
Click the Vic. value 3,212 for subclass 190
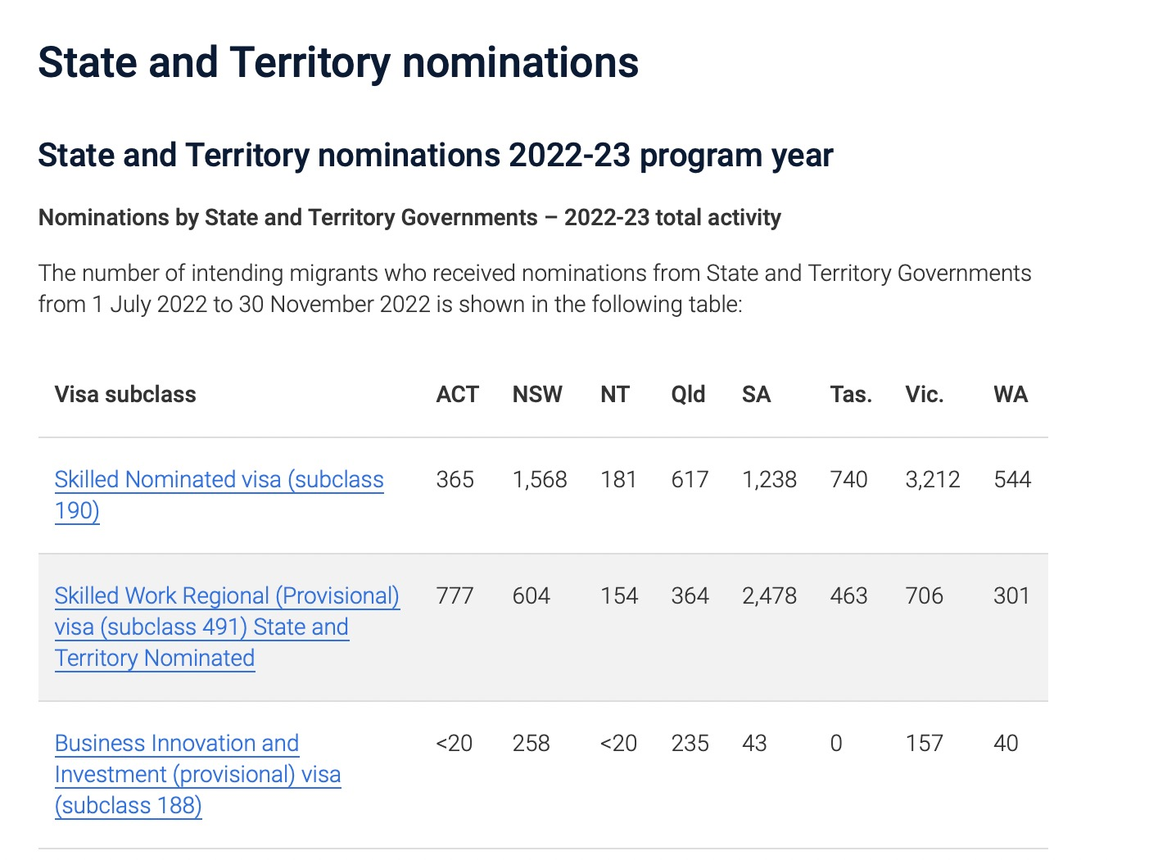933,480
